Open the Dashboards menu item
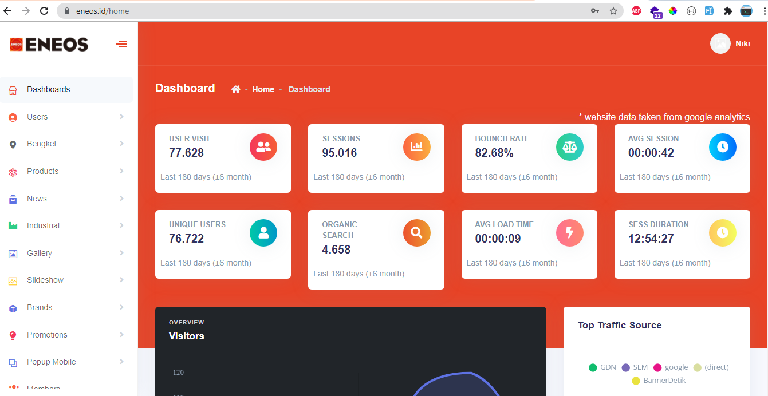This screenshot has width=768, height=396. coord(48,89)
